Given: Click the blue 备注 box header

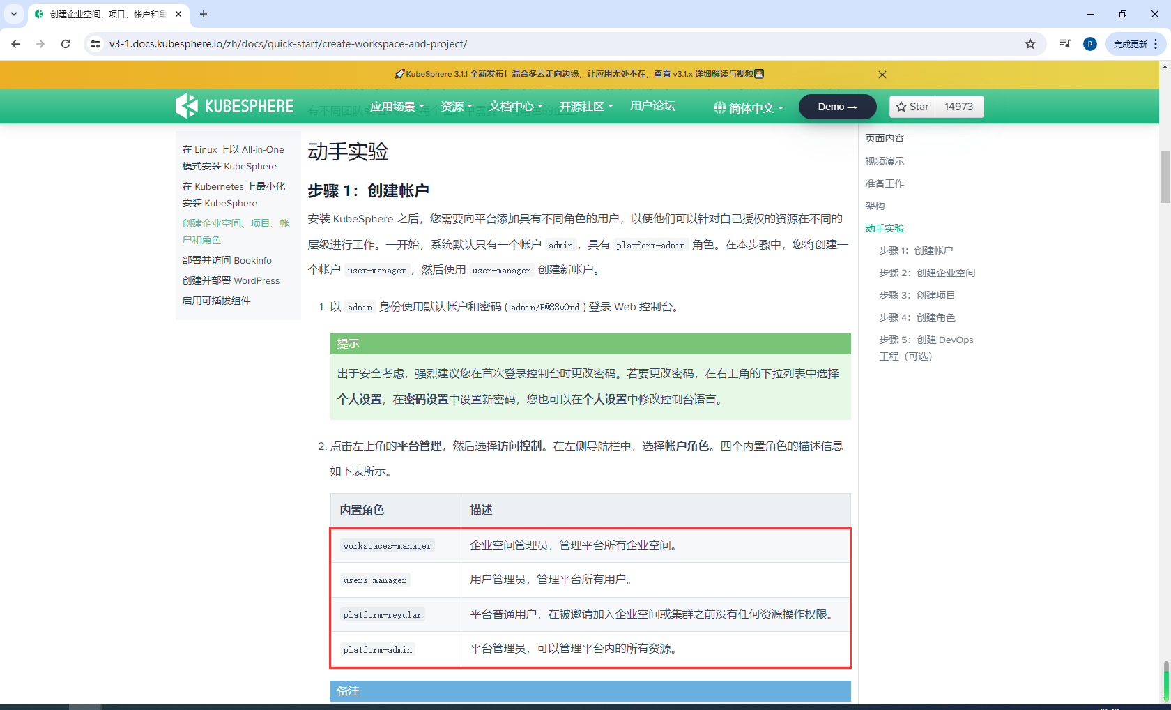Looking at the screenshot, I should pos(590,691).
